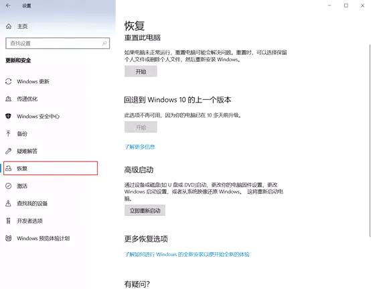The image size is (371, 289).
Task: Click the magnifier icon in search box
Action: click(x=104, y=44)
